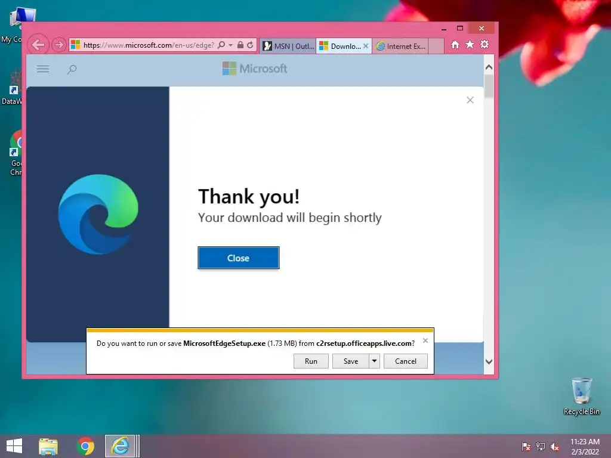Click the Home icon in Internet Explorer

click(455, 45)
